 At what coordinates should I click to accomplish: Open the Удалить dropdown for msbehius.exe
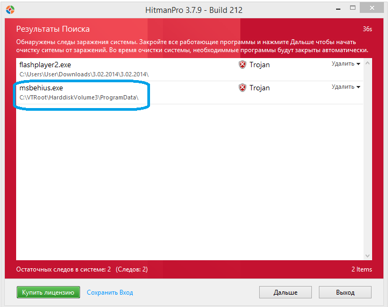point(346,87)
